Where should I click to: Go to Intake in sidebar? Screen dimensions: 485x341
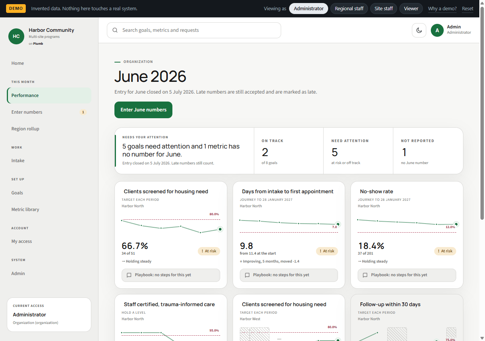49,161
